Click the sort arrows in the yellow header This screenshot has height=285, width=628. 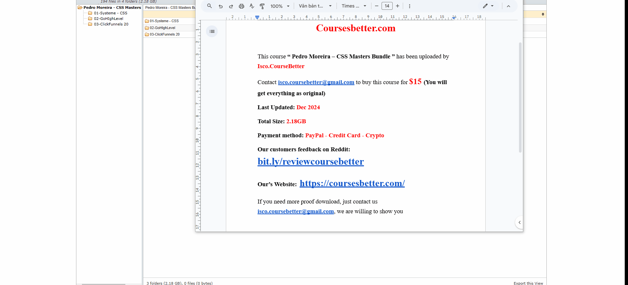543,14
